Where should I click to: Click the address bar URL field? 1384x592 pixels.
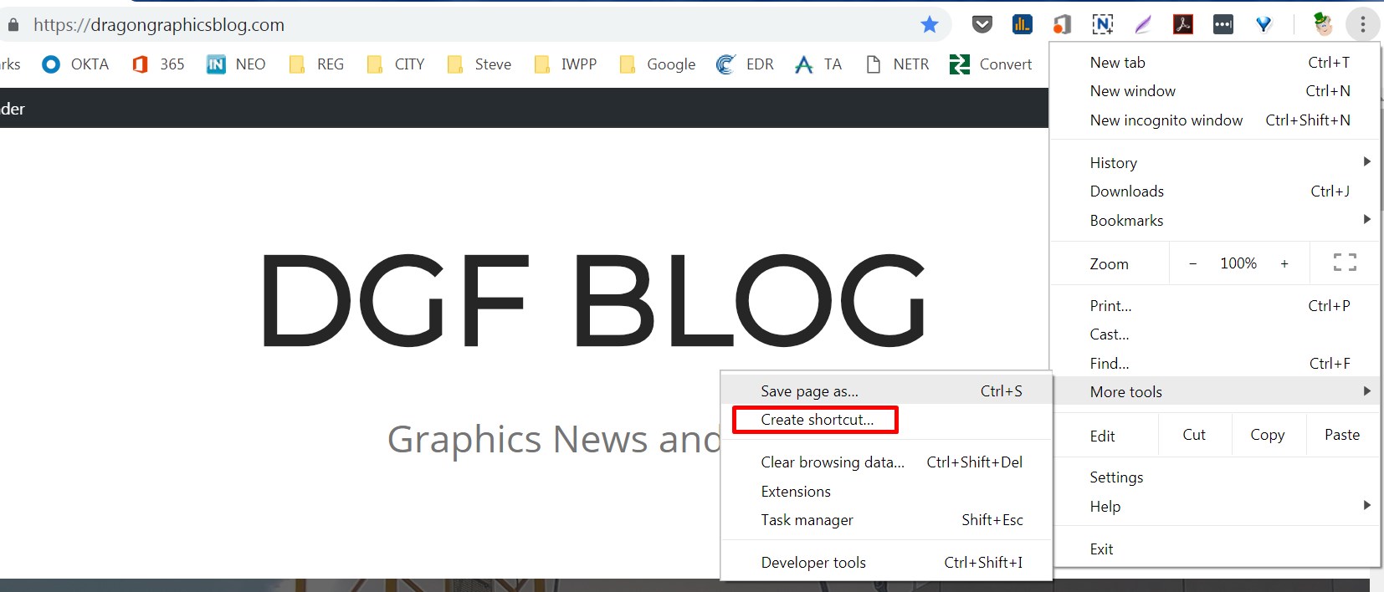point(469,25)
